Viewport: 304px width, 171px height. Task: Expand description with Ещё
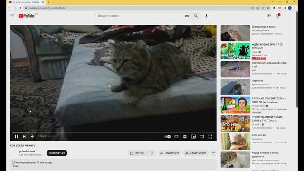16,166
